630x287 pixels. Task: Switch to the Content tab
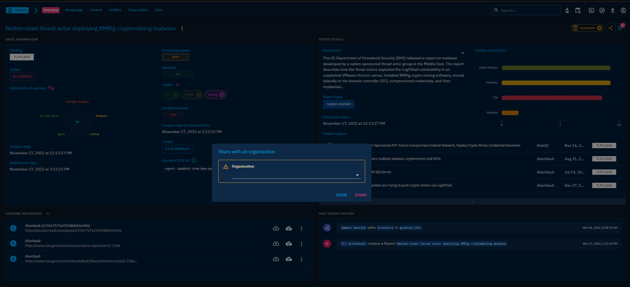click(96, 10)
